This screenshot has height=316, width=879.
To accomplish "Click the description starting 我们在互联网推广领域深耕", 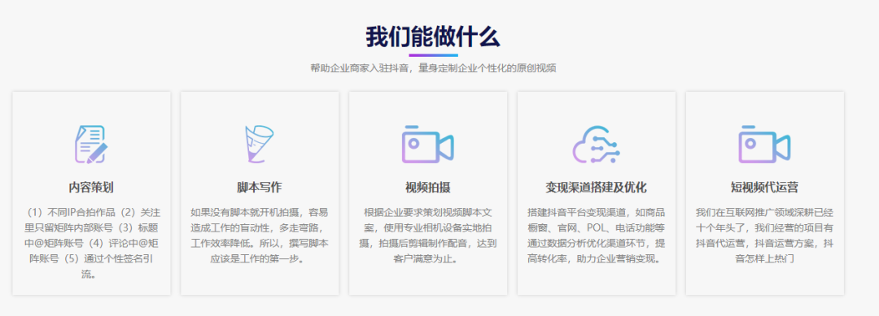I will (764, 236).
